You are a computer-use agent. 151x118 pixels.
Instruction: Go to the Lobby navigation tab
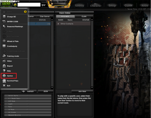(x=79, y=5)
